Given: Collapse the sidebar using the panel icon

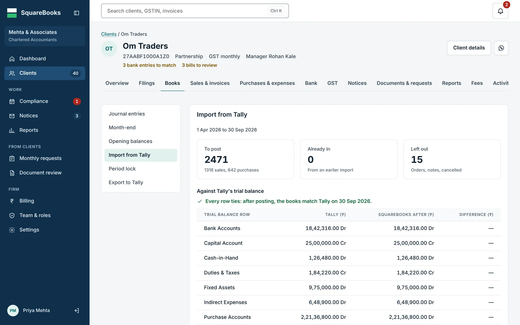Looking at the screenshot, I should (x=77, y=13).
